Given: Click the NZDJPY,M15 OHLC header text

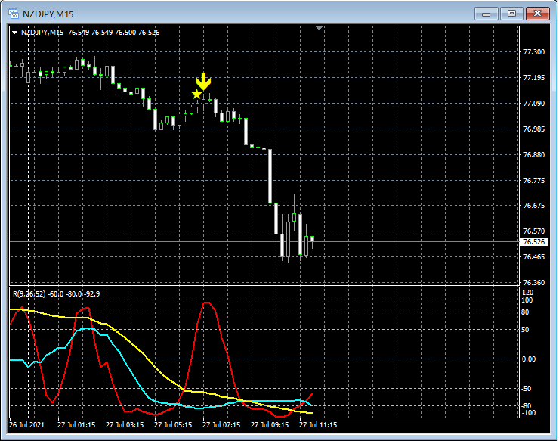Looking at the screenshot, I should 90,33.
